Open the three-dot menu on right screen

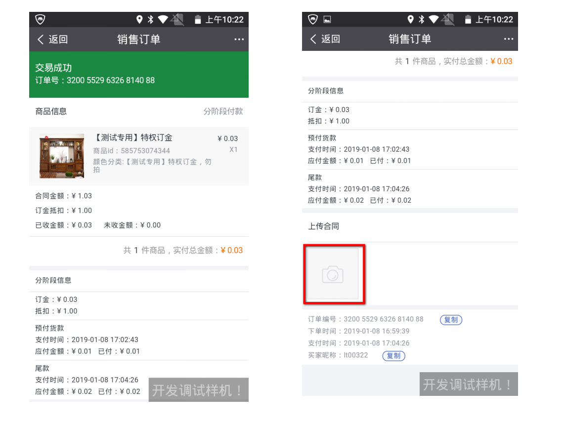pos(508,39)
